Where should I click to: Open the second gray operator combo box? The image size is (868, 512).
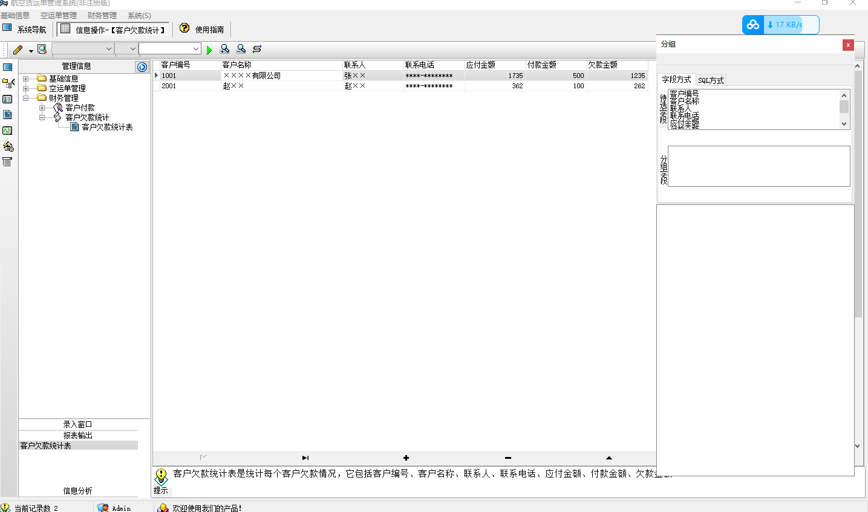126,49
